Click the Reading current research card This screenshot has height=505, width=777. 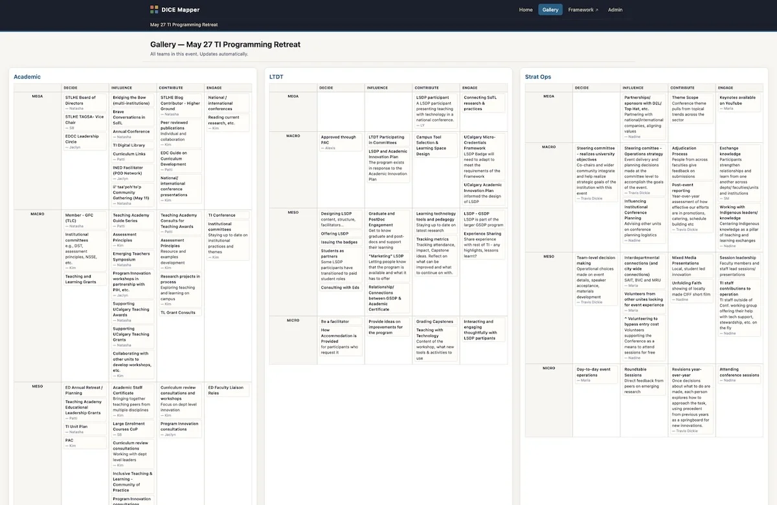click(229, 123)
